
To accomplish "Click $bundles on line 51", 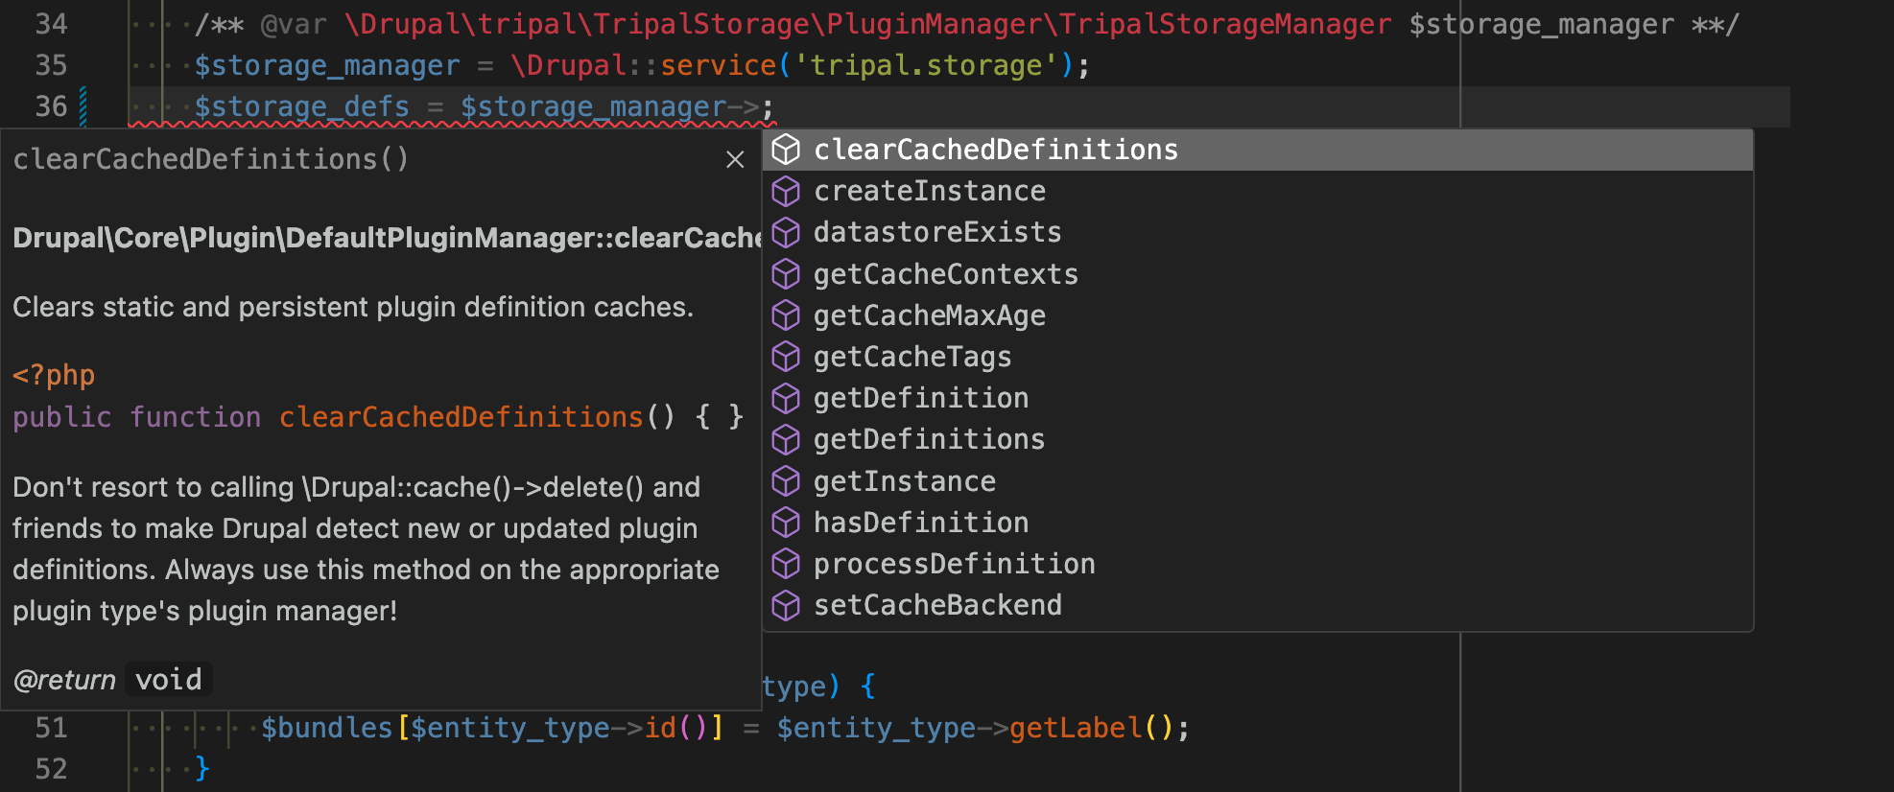I will 327,728.
